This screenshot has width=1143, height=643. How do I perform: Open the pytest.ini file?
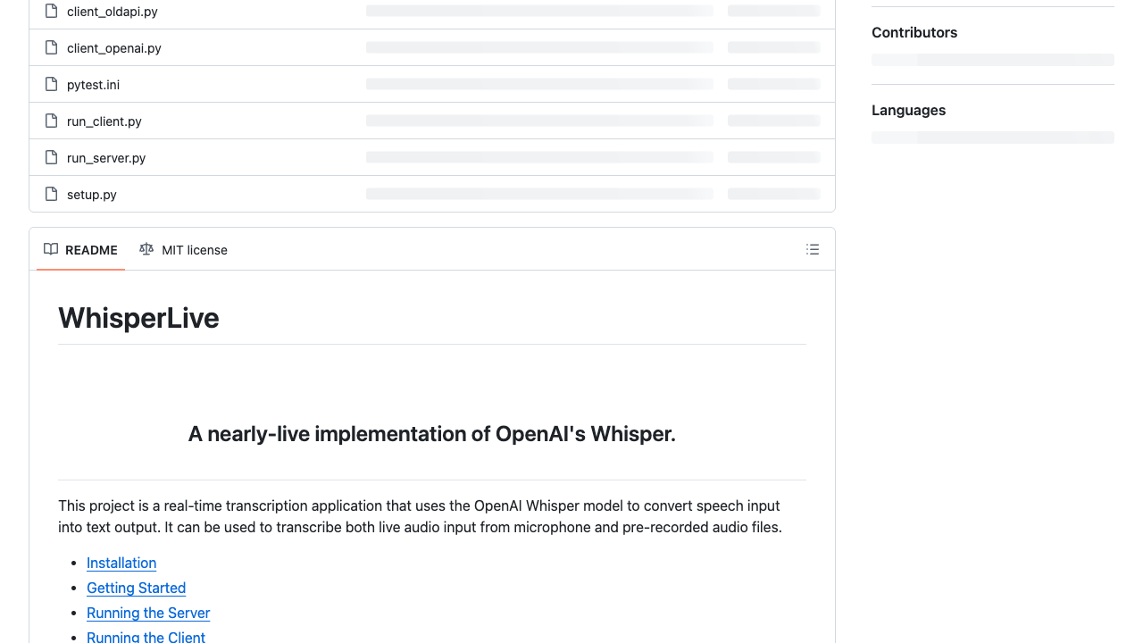pyautogui.click(x=93, y=85)
